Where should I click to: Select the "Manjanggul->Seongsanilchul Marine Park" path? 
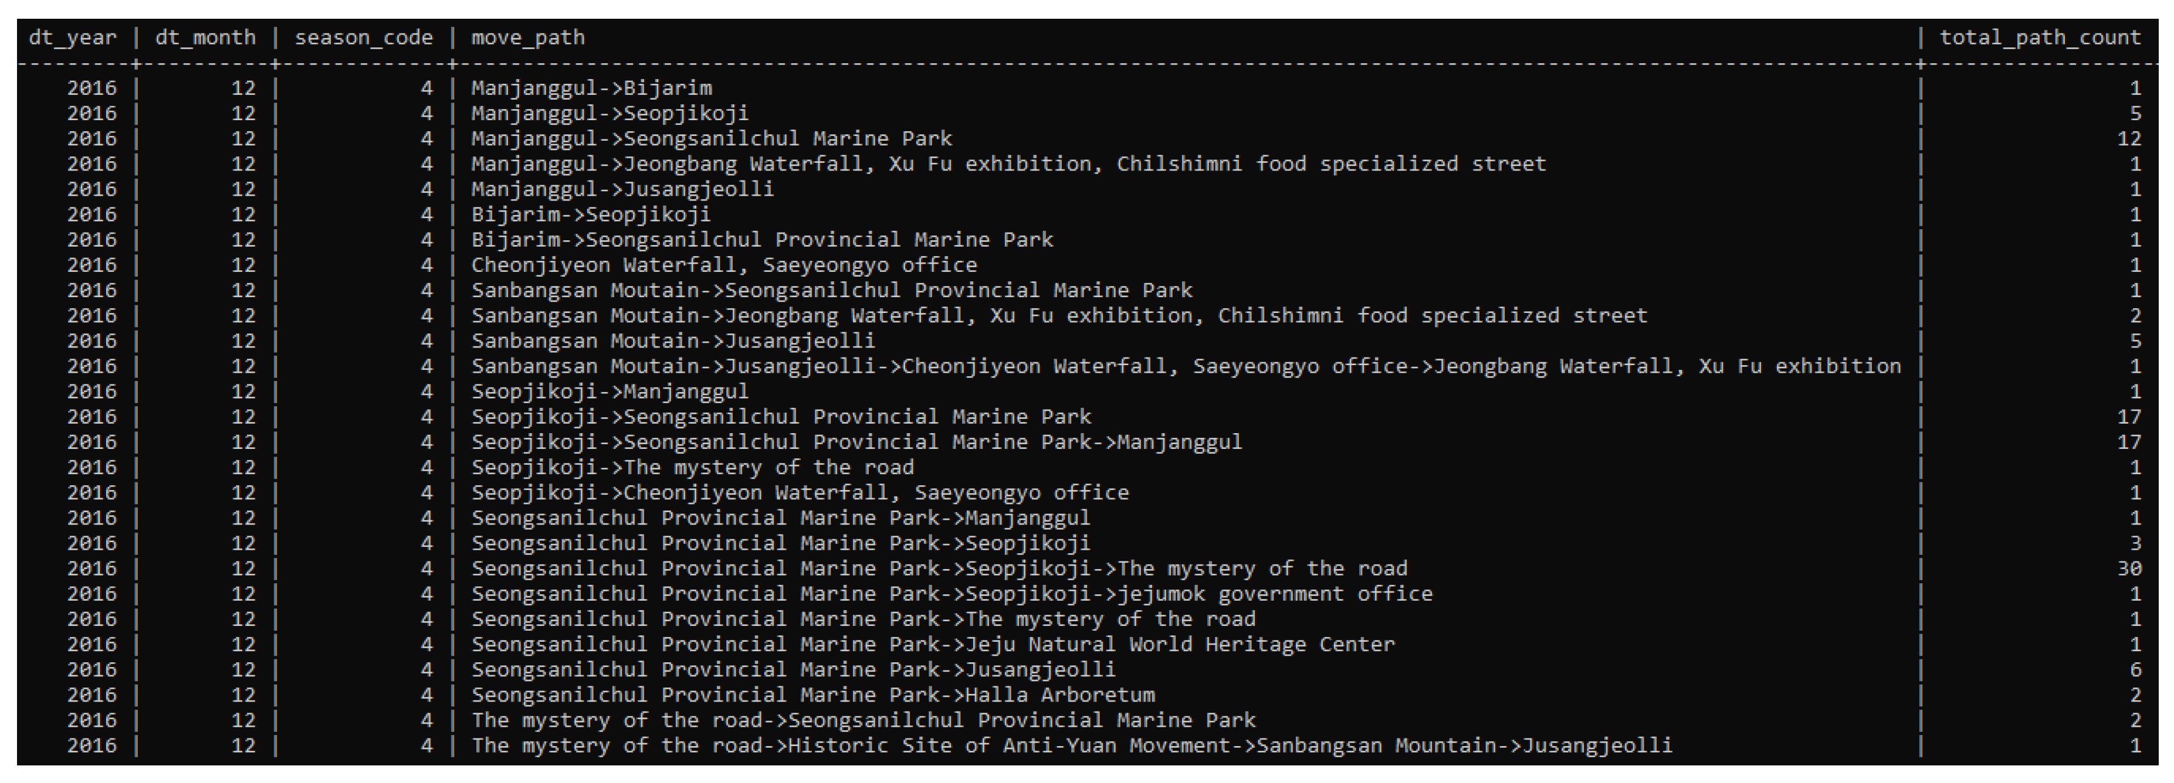coord(710,139)
